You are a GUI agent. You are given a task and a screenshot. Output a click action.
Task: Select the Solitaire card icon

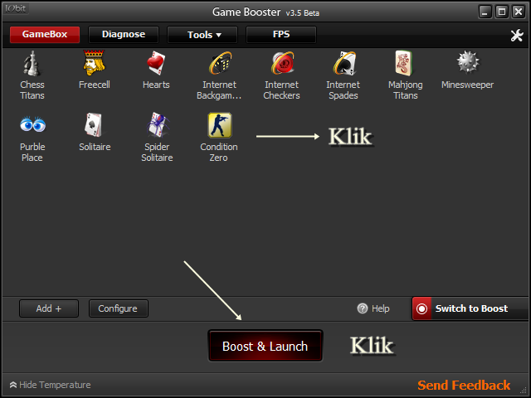pyautogui.click(x=94, y=125)
